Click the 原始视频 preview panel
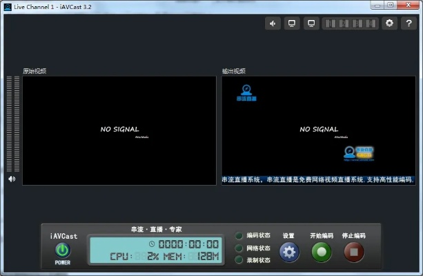 tap(119, 130)
